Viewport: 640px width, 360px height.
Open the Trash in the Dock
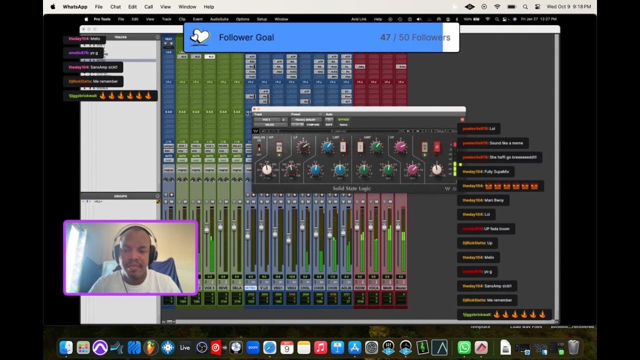(573, 347)
